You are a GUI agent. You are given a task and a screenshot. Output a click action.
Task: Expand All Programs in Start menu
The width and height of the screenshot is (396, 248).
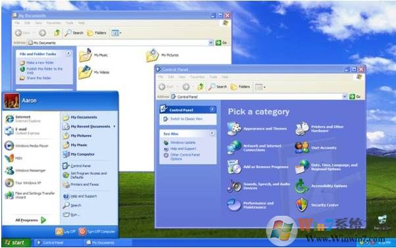point(30,220)
